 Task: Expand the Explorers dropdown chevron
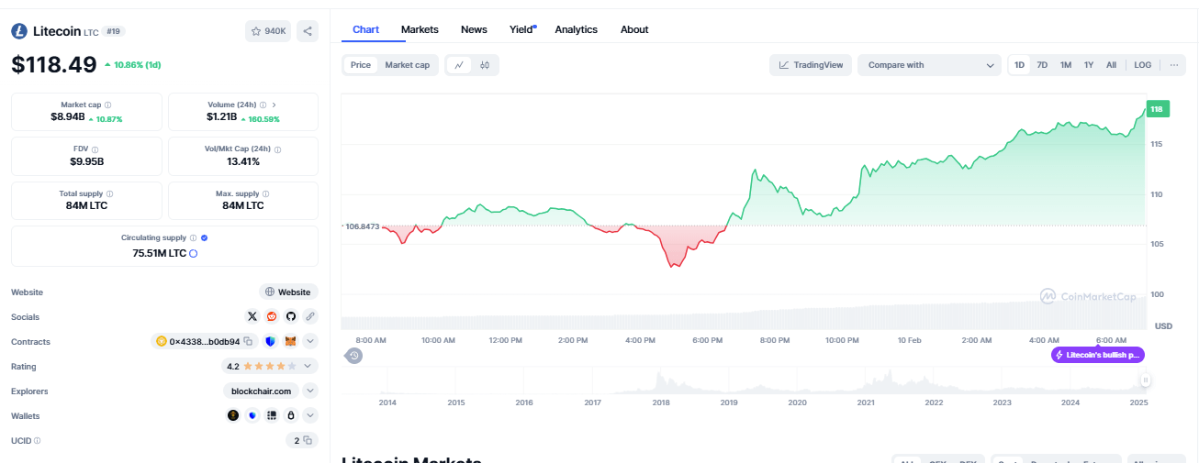pos(310,391)
